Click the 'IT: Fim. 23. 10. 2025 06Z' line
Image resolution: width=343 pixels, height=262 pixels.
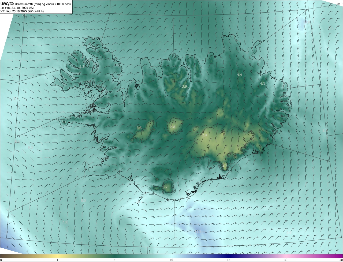pos(17,8)
